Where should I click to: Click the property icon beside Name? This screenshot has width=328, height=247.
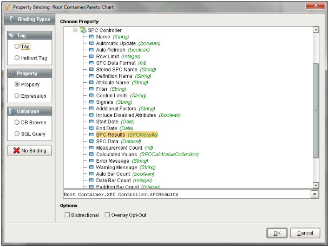pos(91,37)
